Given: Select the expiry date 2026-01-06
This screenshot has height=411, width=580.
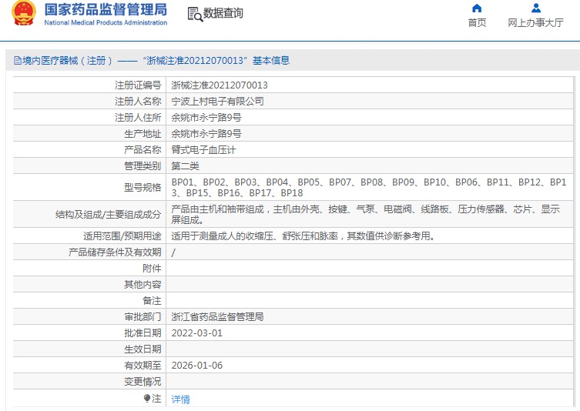Looking at the screenshot, I should tap(196, 366).
